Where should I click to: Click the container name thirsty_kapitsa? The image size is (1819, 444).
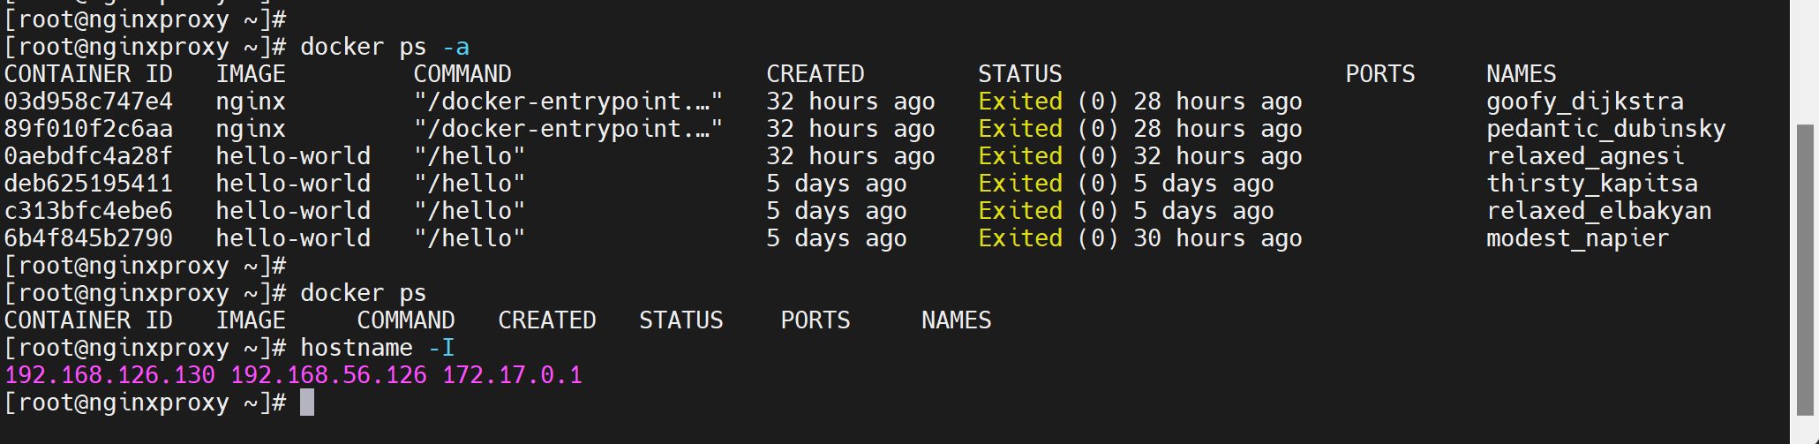(x=1591, y=184)
